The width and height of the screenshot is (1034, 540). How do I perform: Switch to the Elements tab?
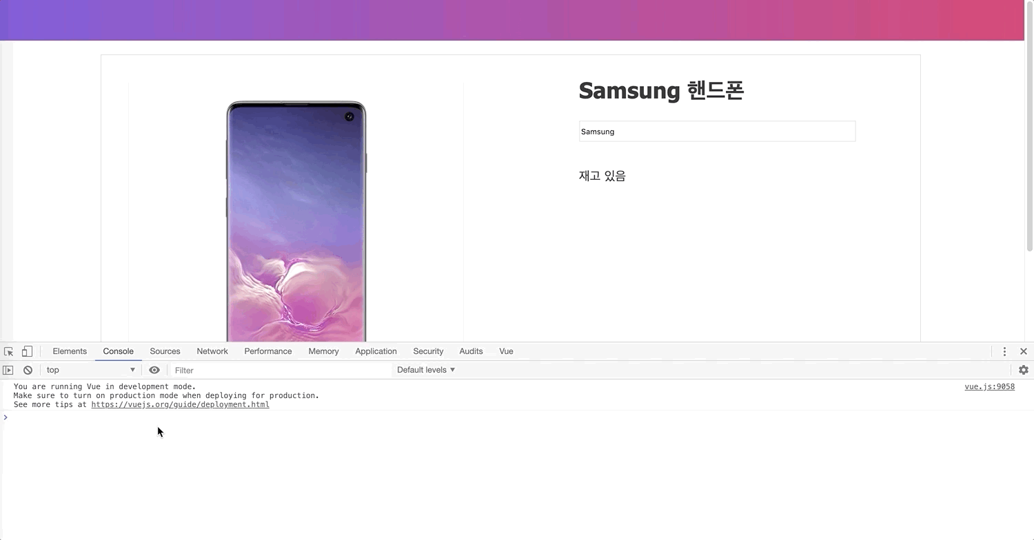pos(70,351)
